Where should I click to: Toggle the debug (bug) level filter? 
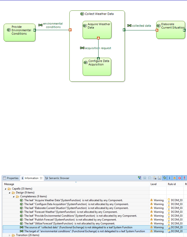165,178
